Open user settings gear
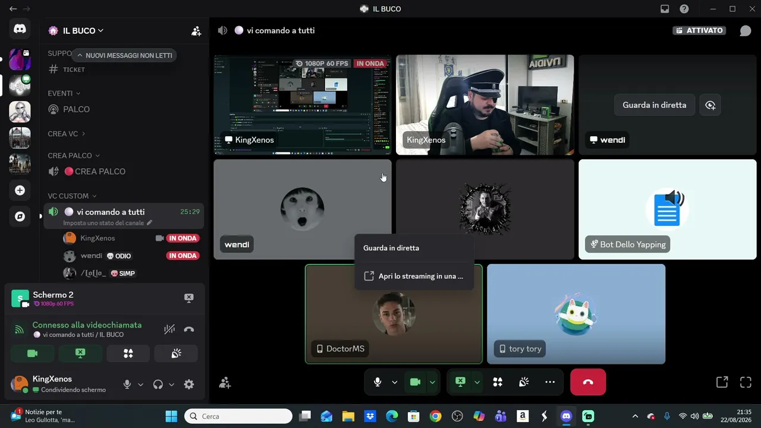 [x=189, y=385]
